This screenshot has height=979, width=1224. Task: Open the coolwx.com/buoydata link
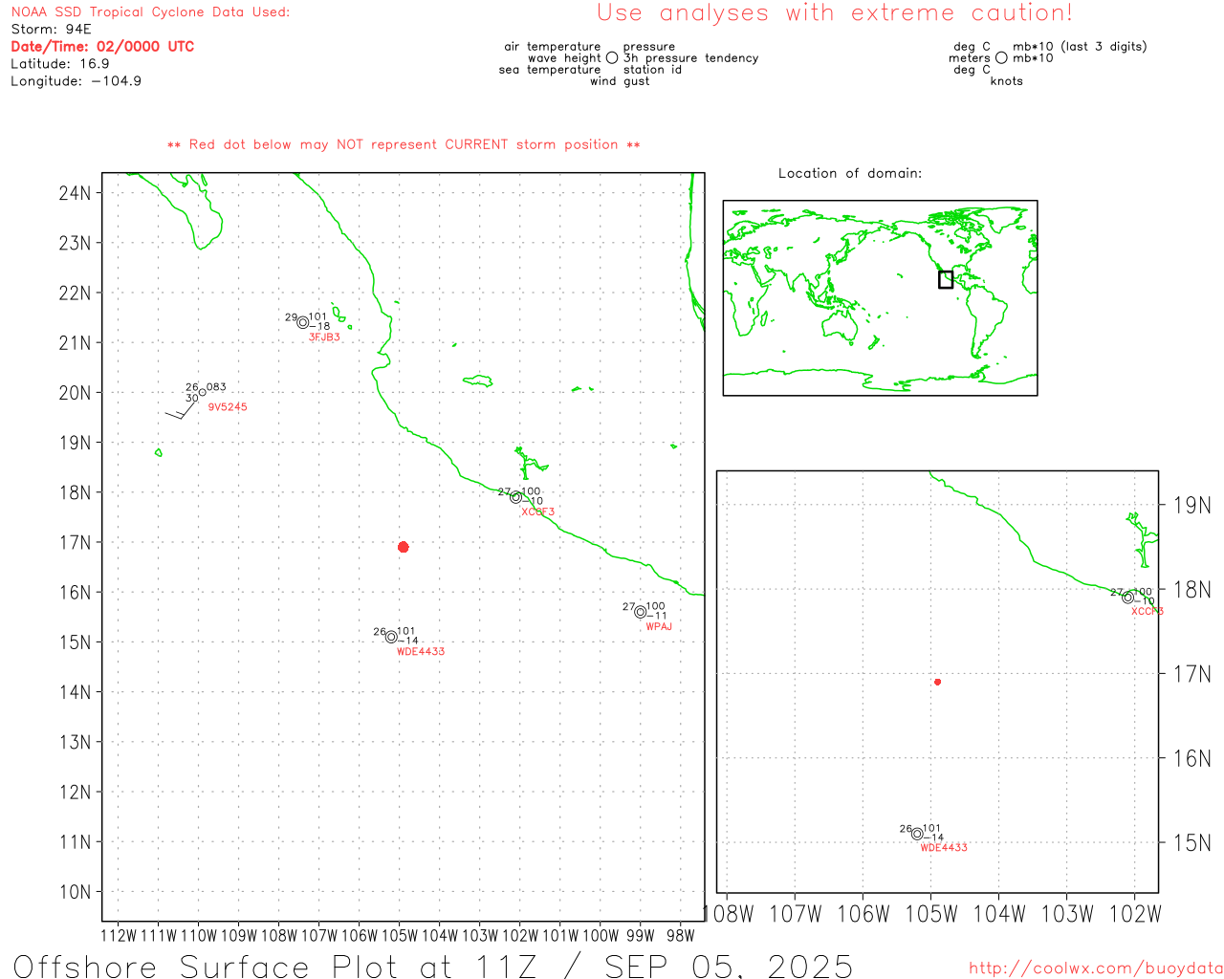coord(1096,968)
